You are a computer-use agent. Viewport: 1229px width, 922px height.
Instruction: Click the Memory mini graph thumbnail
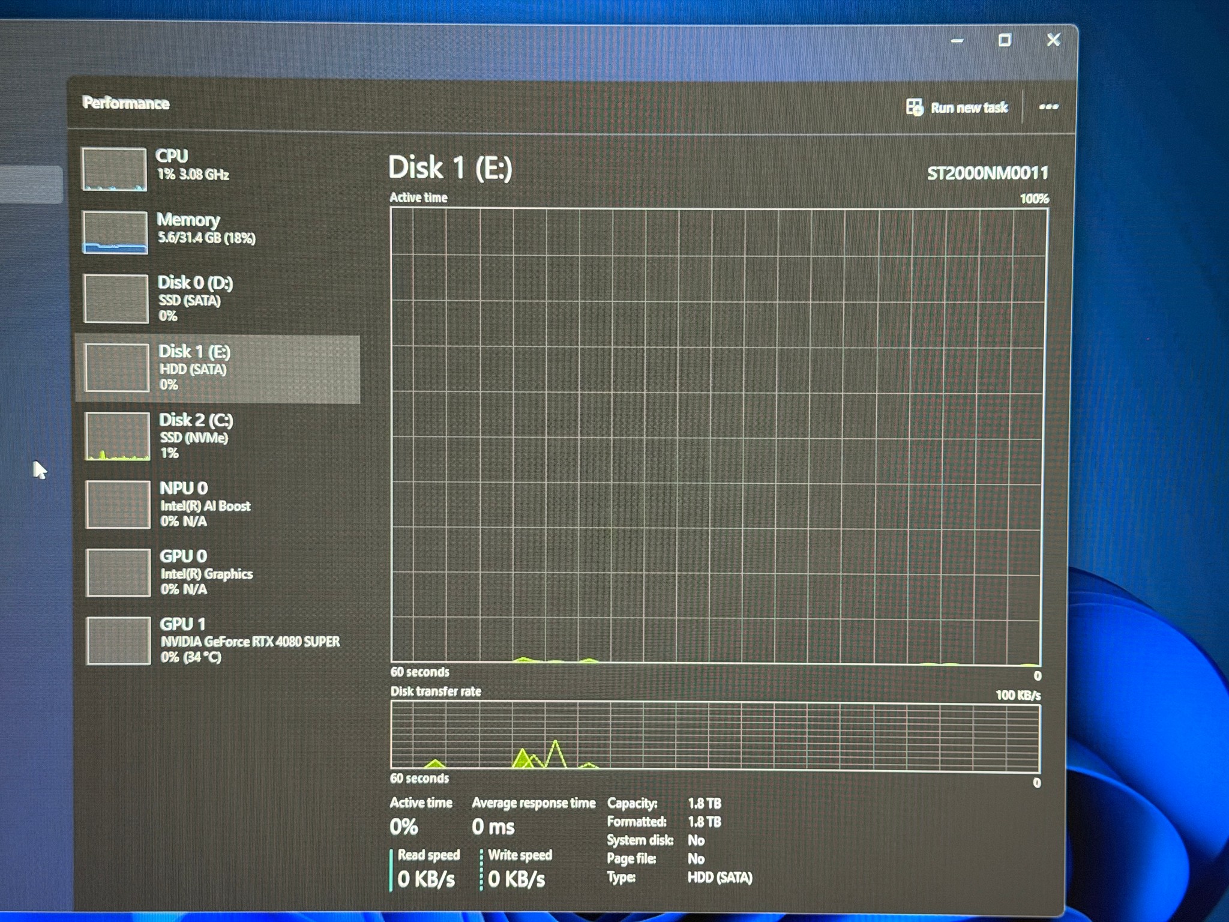(115, 232)
